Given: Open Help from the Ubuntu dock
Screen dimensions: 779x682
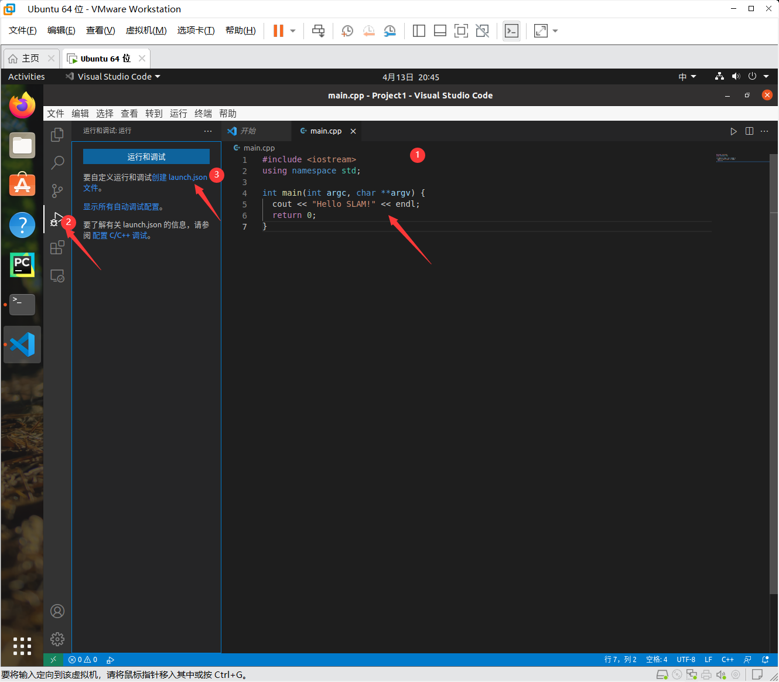Looking at the screenshot, I should point(22,224).
